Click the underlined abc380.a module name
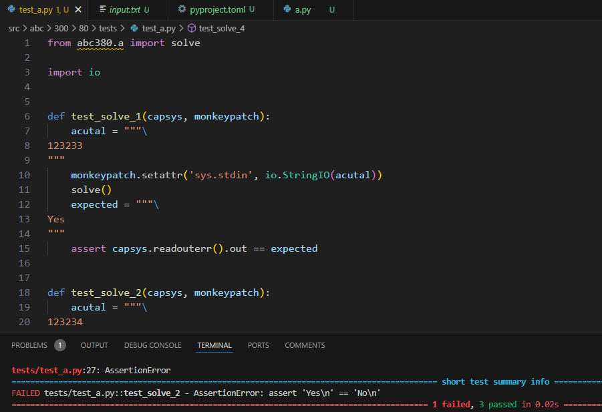 point(100,43)
